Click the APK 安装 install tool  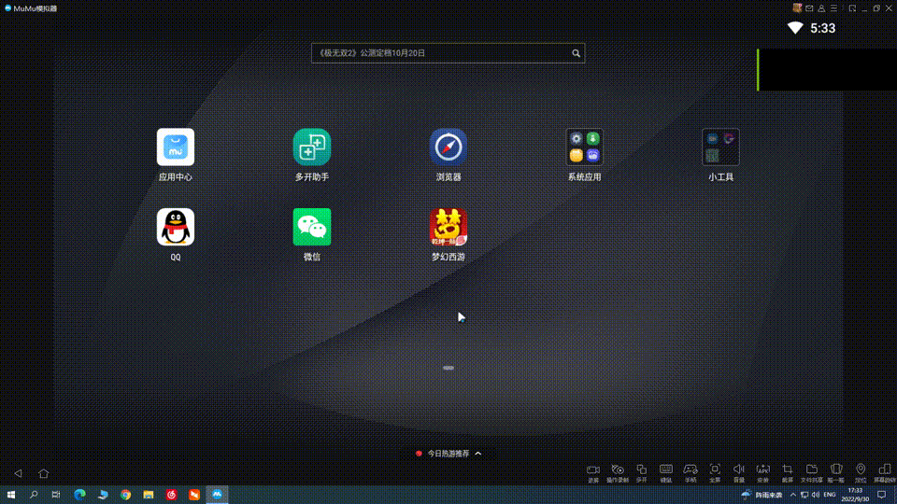point(763,472)
